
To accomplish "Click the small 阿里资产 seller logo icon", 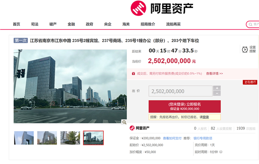I will pos(132,128).
